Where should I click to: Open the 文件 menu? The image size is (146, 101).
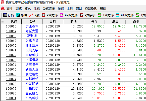pyautogui.click(x=10, y=9)
